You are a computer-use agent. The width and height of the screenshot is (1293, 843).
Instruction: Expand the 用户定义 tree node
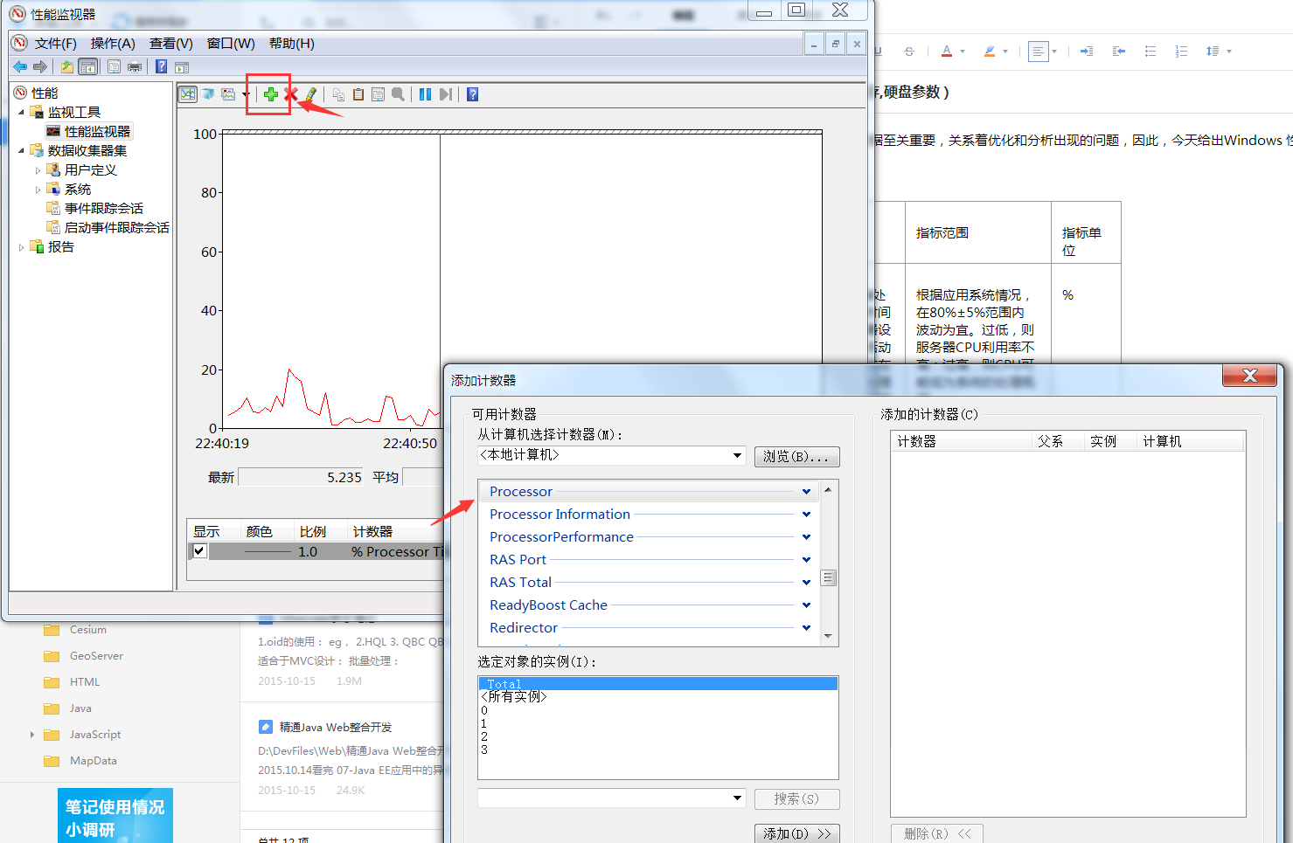(38, 170)
